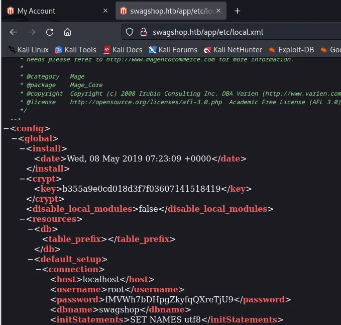341x325 pixels.
Task: Collapse the default_setup XML node
Action: point(31,259)
